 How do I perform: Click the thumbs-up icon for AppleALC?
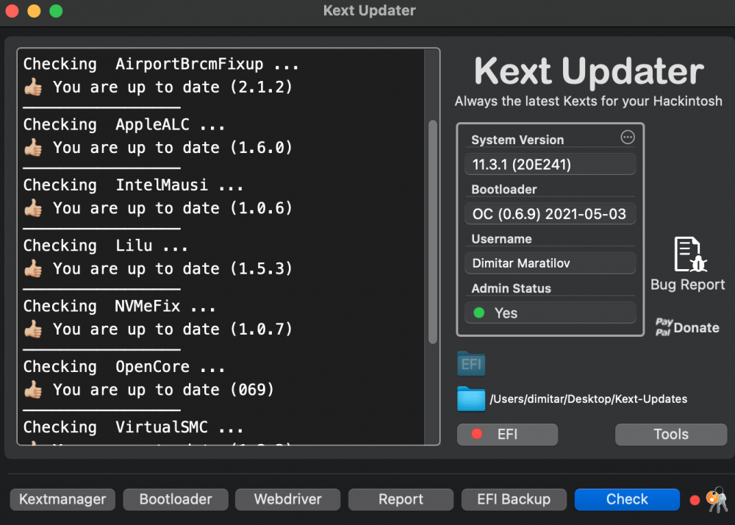(33, 147)
